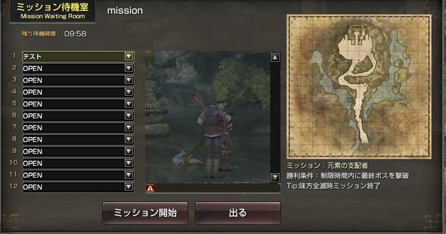The width and height of the screenshot is (446, 234).
Task: Expand the slot 6 dropdown arrow
Action: [x=129, y=116]
